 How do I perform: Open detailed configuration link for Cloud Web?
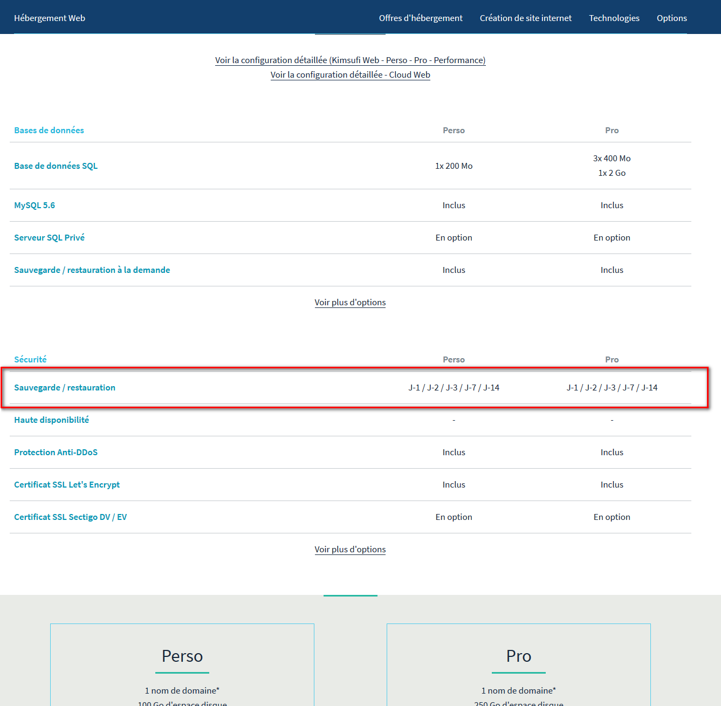pos(351,74)
